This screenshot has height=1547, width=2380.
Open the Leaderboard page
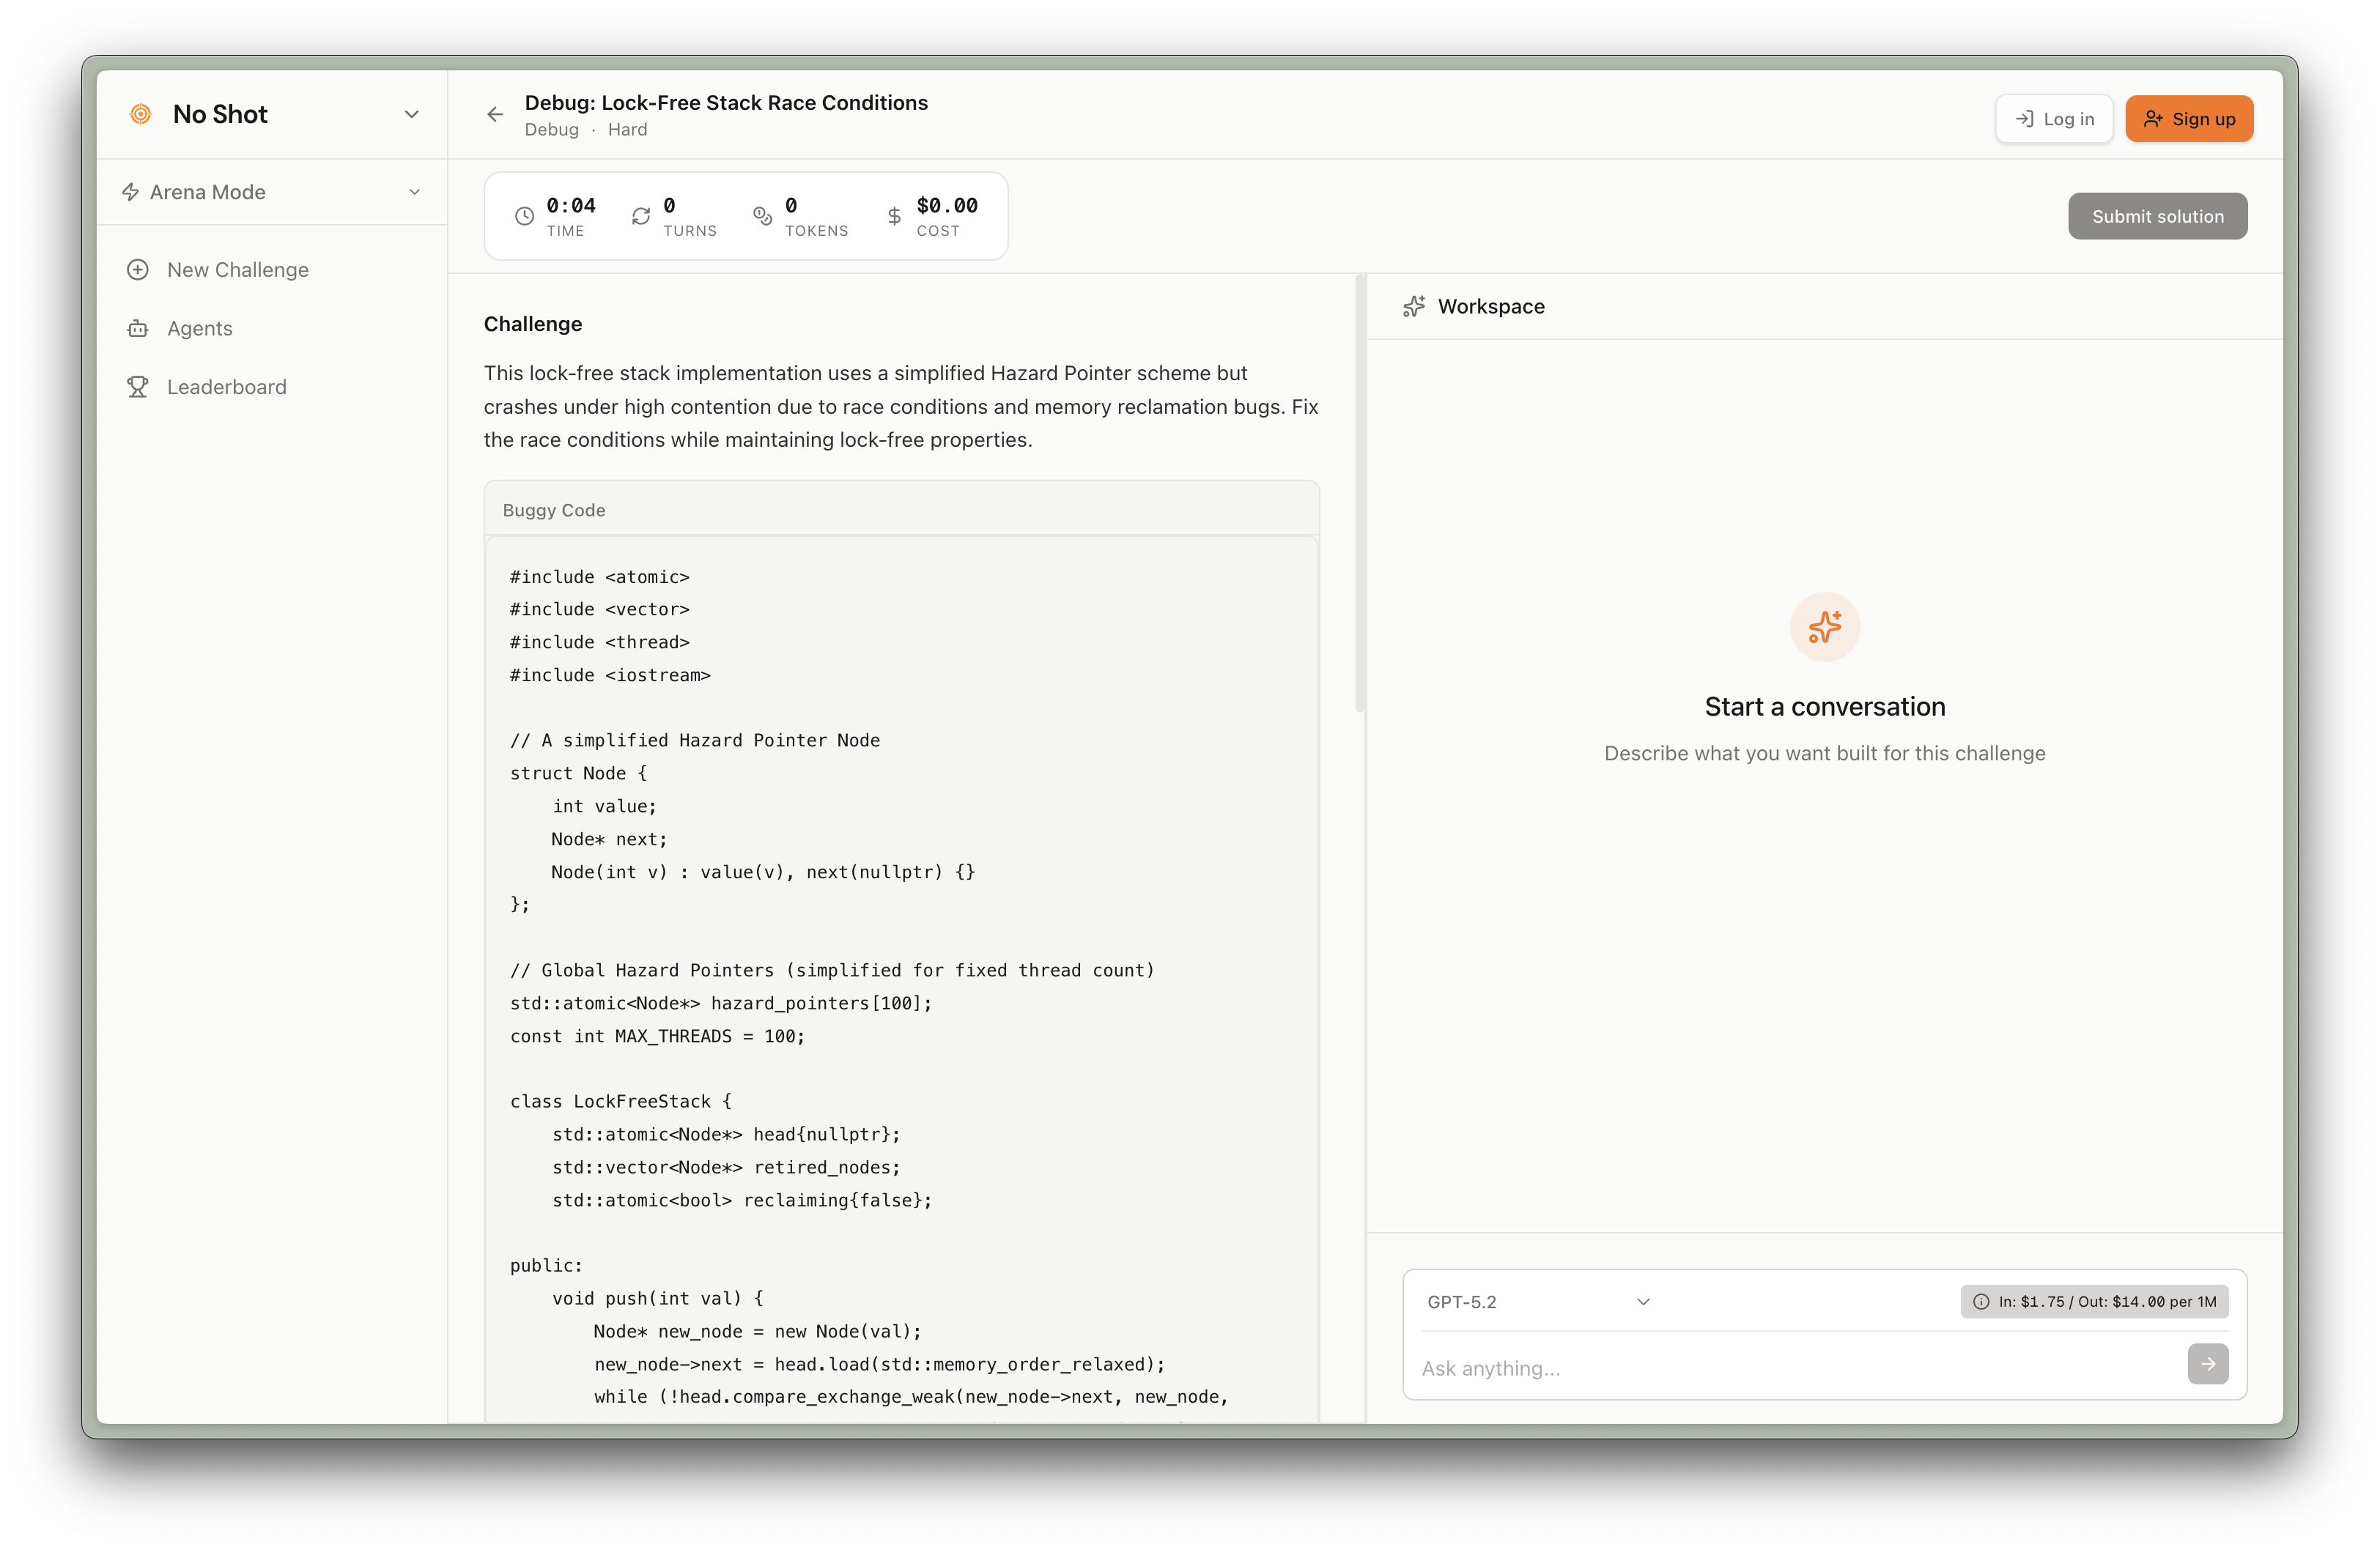coord(226,387)
